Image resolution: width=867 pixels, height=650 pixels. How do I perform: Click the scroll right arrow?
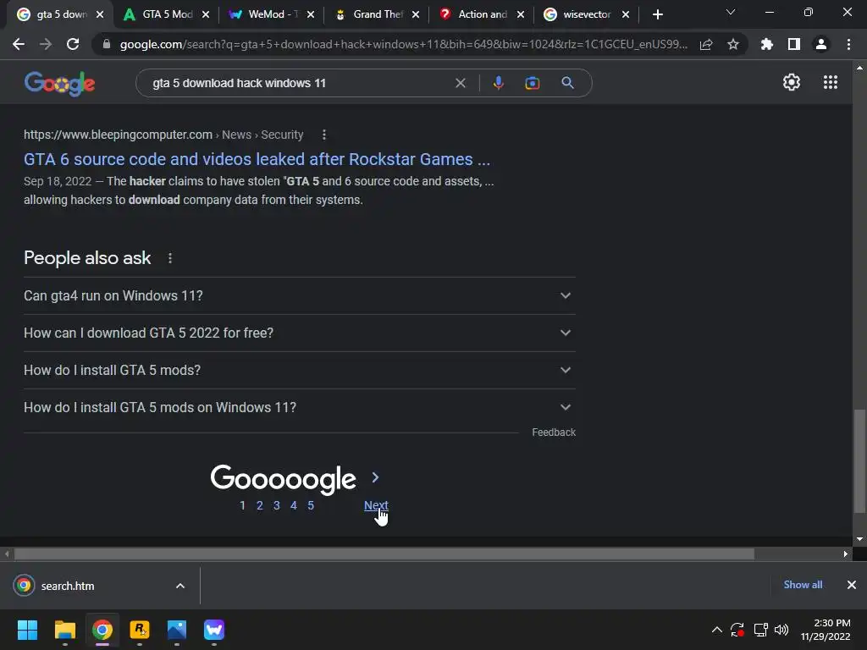click(846, 554)
